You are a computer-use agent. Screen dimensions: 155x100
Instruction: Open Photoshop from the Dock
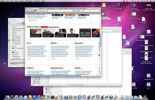tap(34, 97)
